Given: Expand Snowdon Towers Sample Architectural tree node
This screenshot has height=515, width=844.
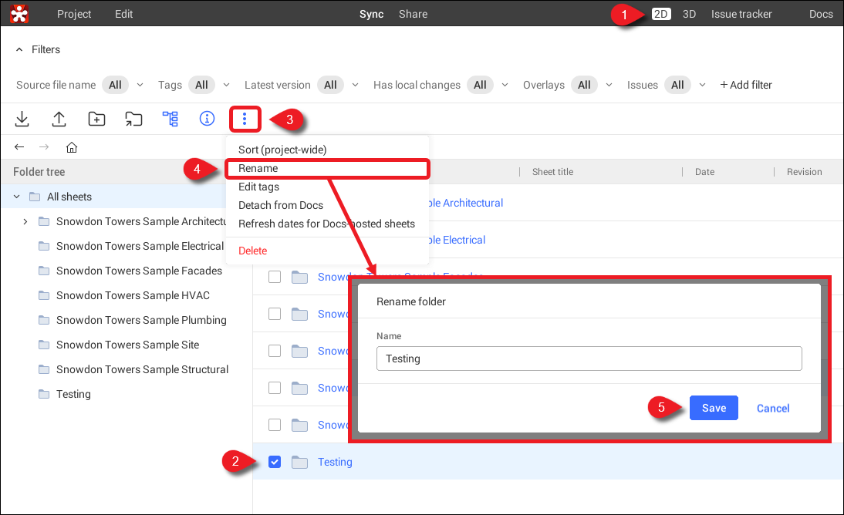Looking at the screenshot, I should [25, 221].
